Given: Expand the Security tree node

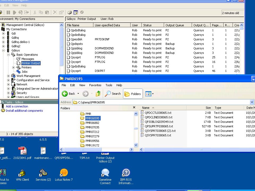Looking at the screenshot, I should click(x=8, y=93).
